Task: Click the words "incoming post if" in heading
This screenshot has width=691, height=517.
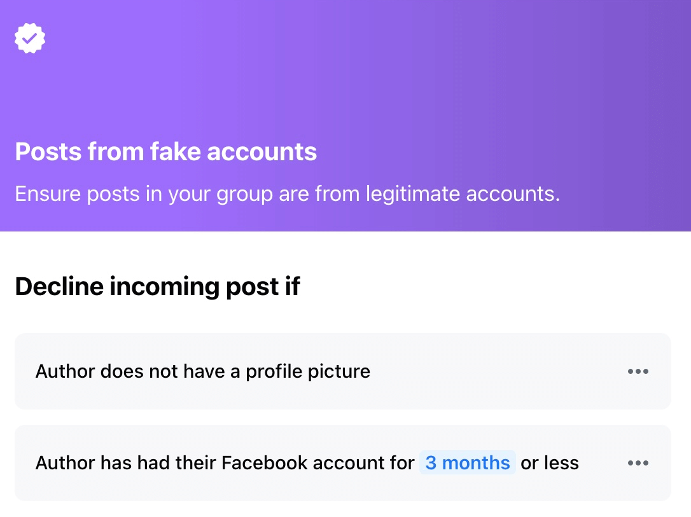Action: 205,287
